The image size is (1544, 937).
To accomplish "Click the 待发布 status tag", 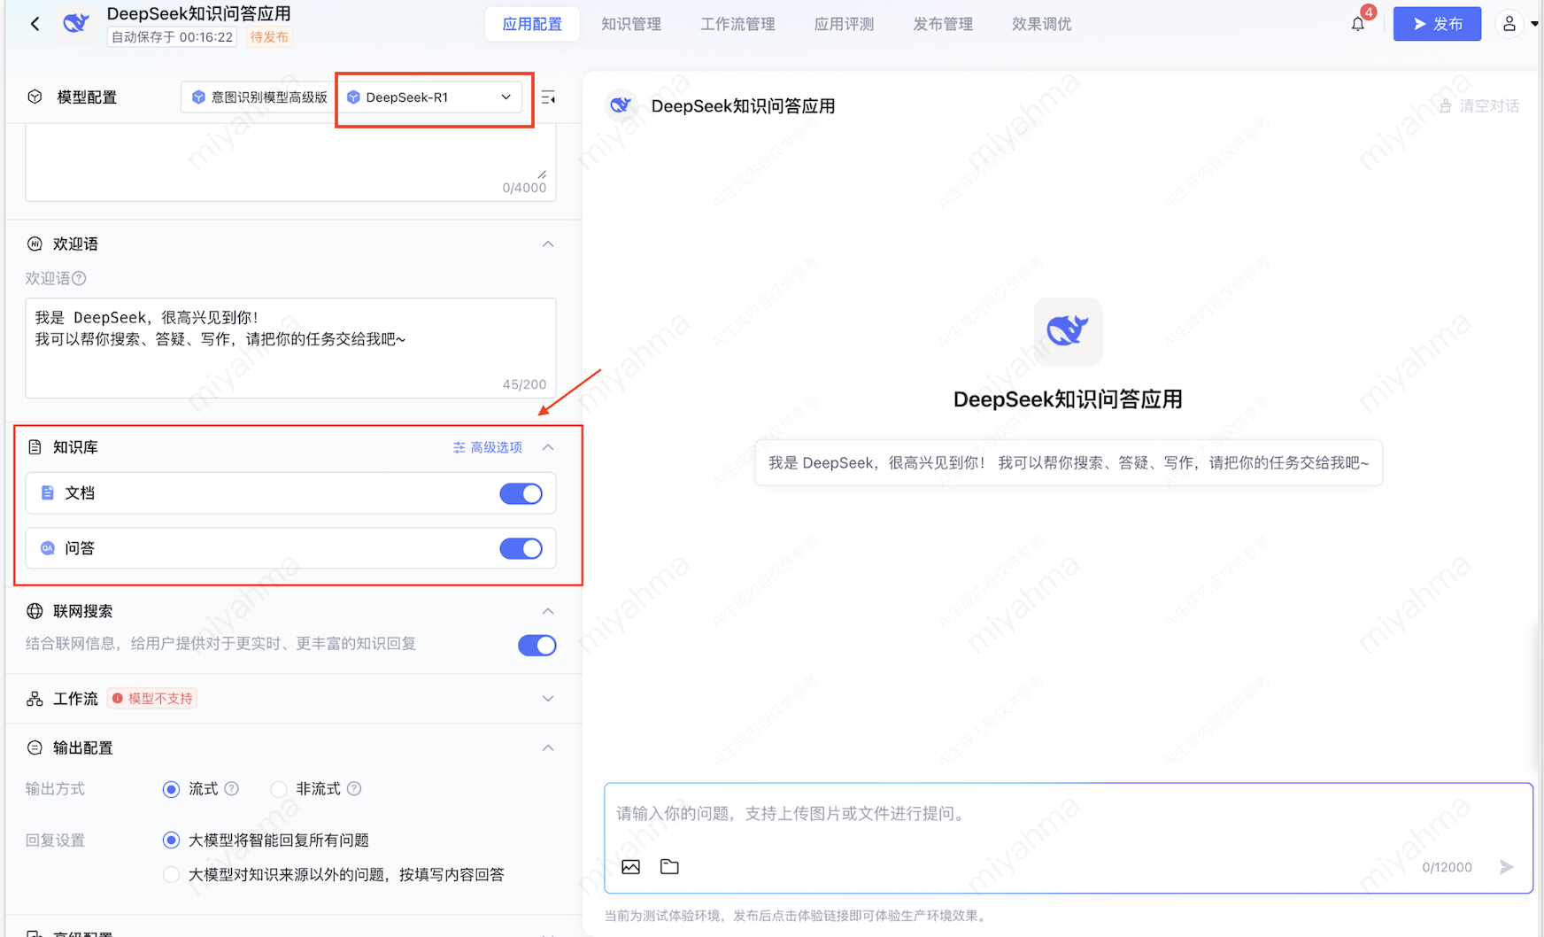I will click(x=269, y=37).
